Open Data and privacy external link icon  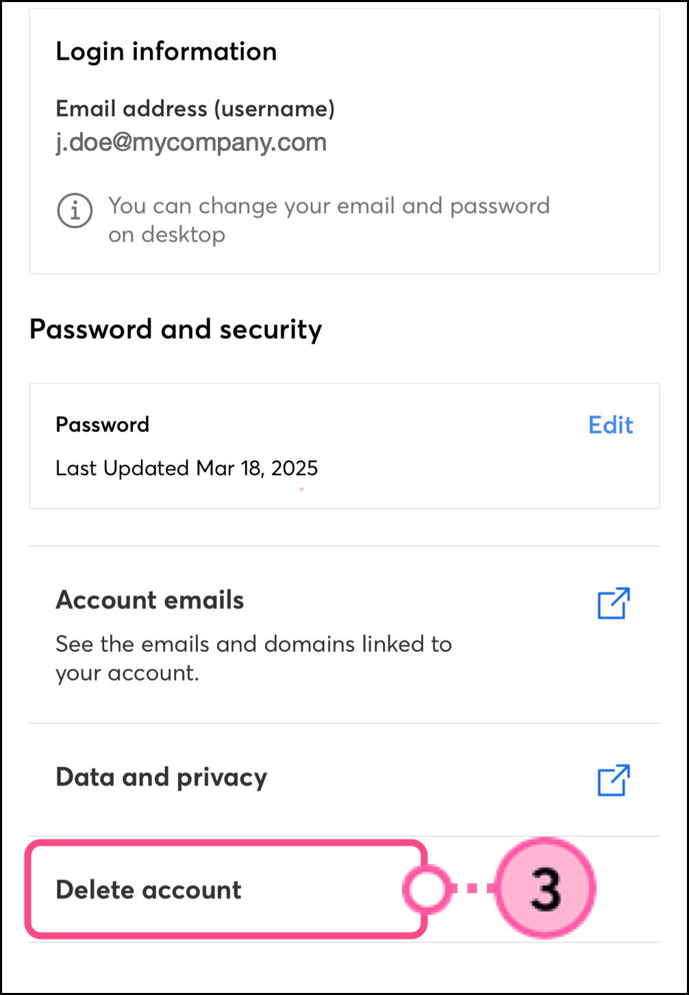click(x=613, y=781)
